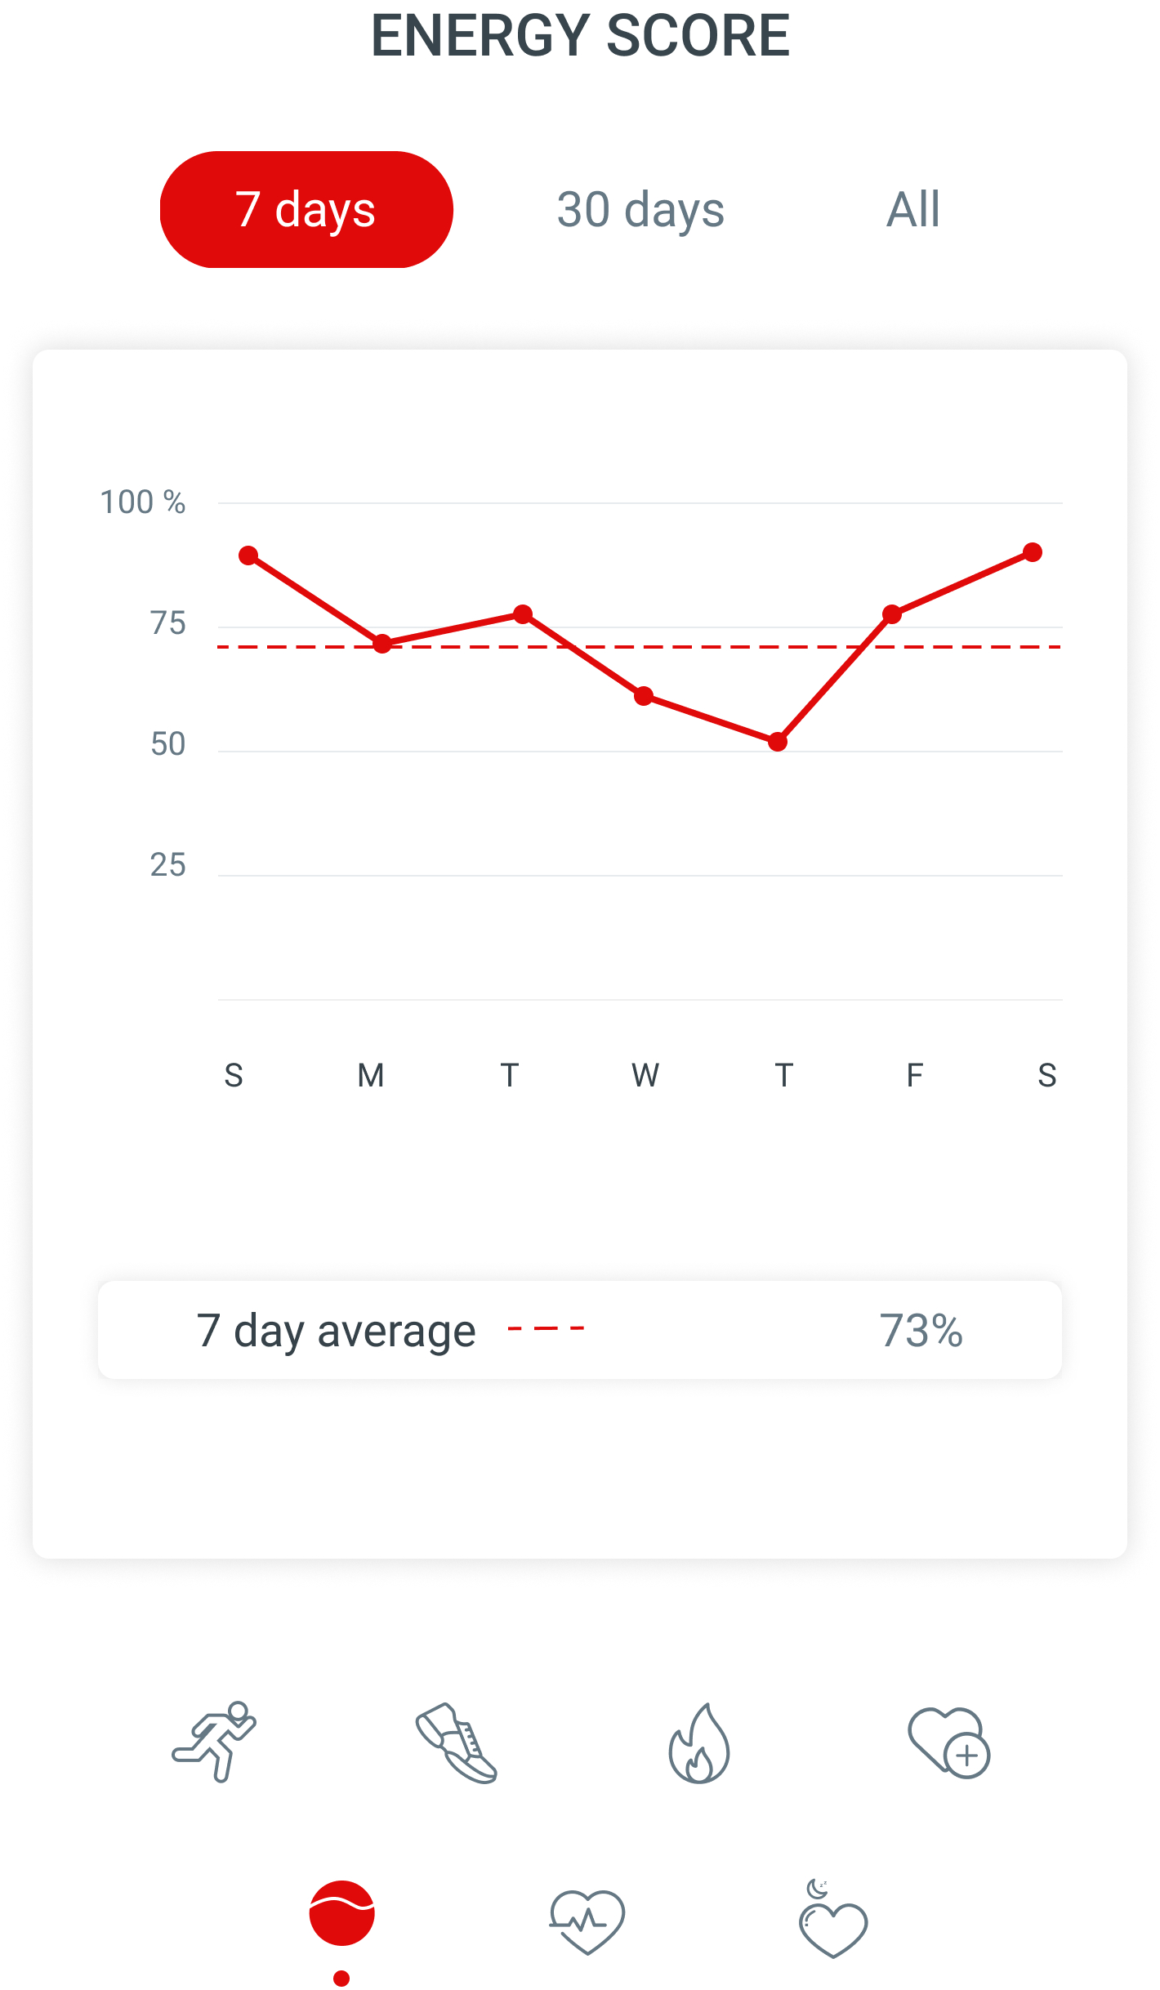Select Monday data point on chart

382,644
